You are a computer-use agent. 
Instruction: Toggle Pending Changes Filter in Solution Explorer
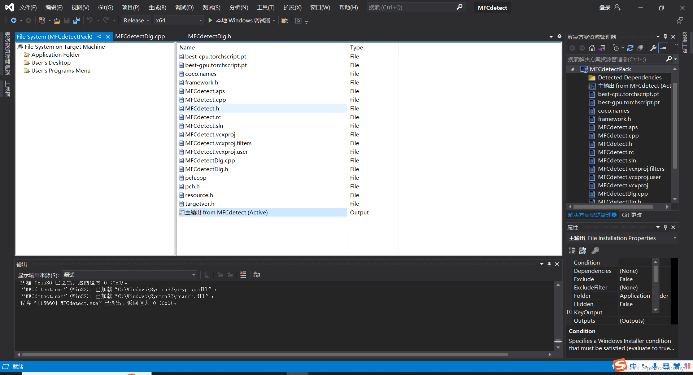616,48
